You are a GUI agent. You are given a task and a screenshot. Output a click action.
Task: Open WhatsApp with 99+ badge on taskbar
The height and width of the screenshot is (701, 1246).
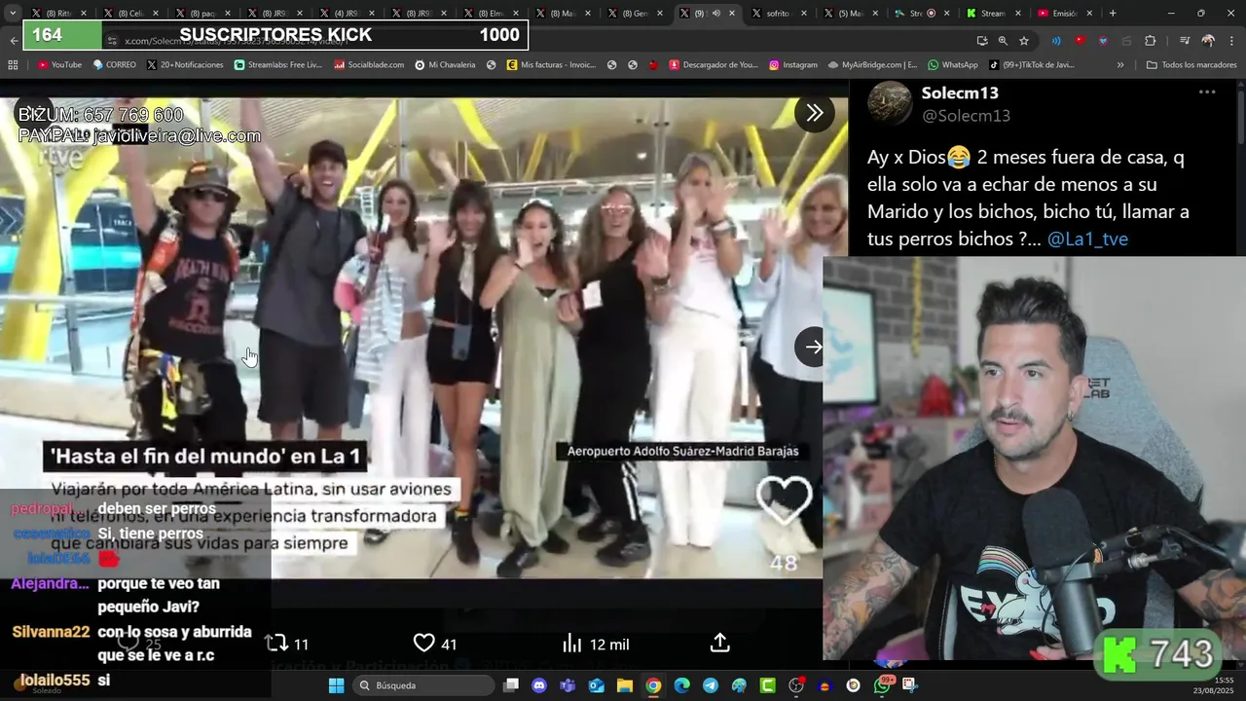pyautogui.click(x=883, y=685)
